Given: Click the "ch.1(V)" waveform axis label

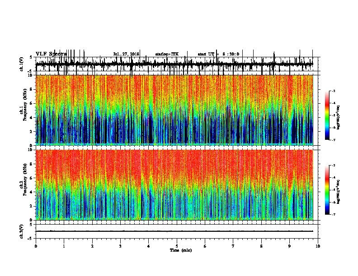Looking at the screenshot, I should (x=22, y=64).
